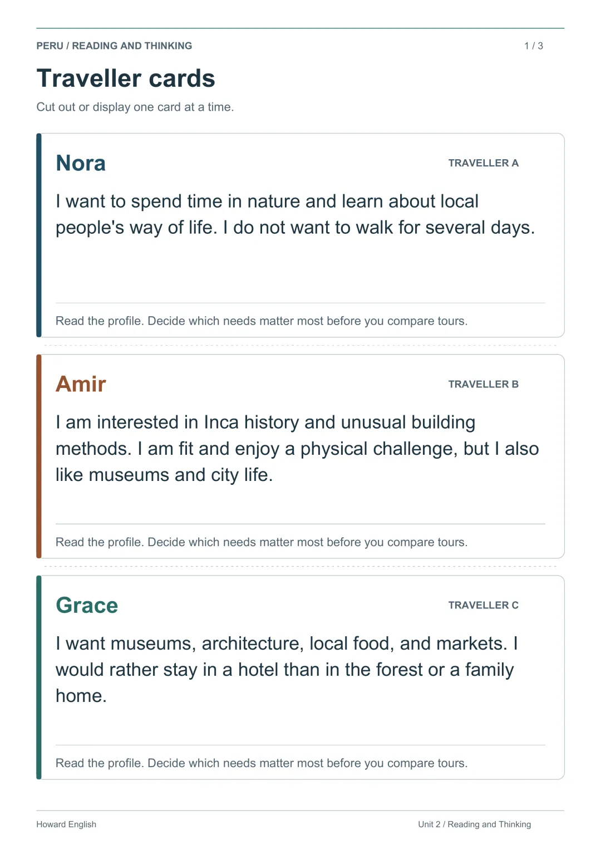This screenshot has height=850, width=601.
Task: Click the instruction note under Nora's card
Action: (262, 321)
